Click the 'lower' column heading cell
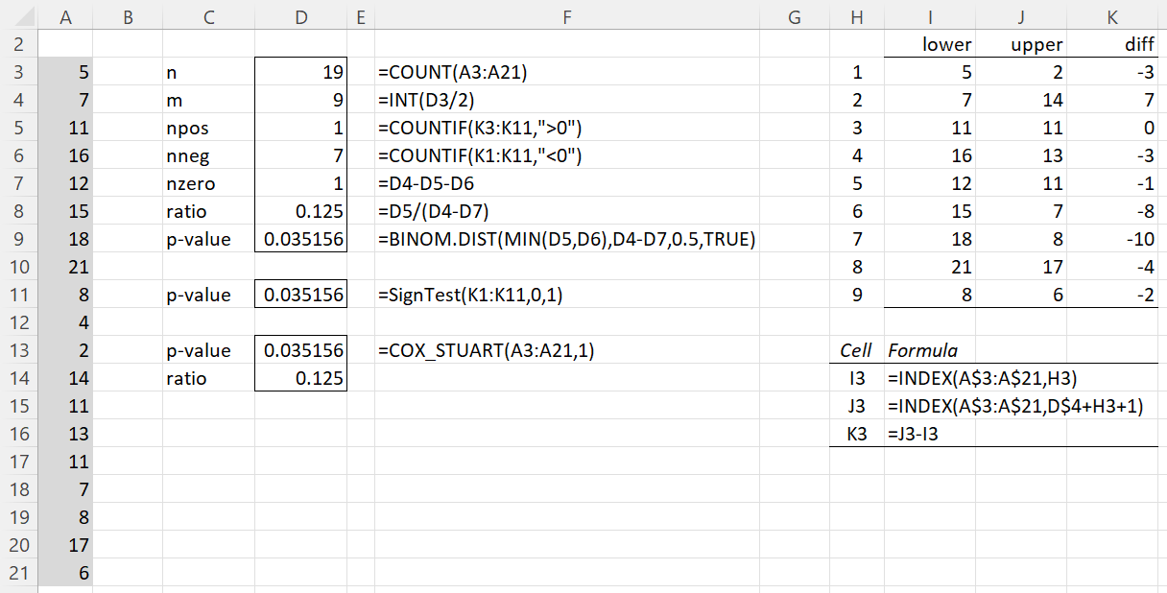 click(x=930, y=44)
